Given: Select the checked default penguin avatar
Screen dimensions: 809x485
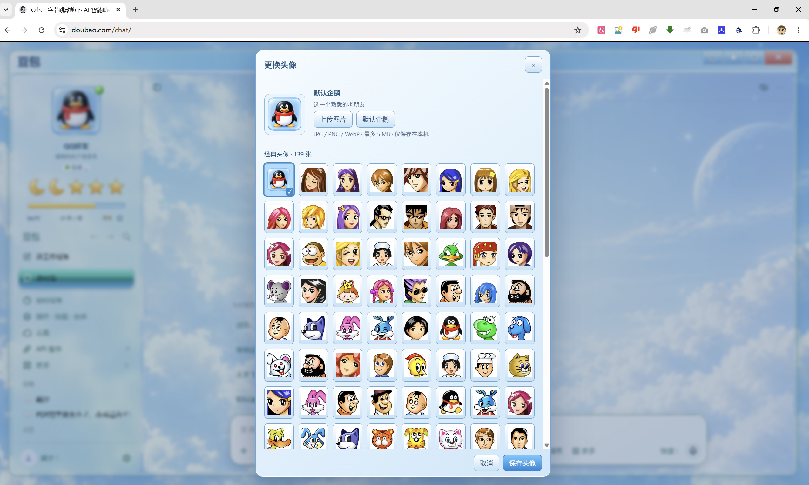Looking at the screenshot, I should [x=279, y=179].
